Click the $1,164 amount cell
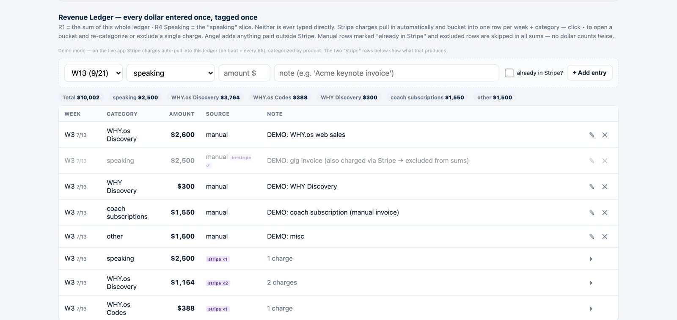 [x=182, y=282]
